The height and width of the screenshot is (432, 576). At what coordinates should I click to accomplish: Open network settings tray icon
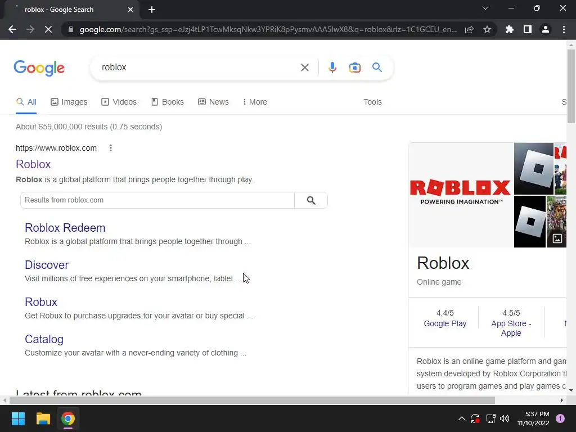(x=490, y=418)
